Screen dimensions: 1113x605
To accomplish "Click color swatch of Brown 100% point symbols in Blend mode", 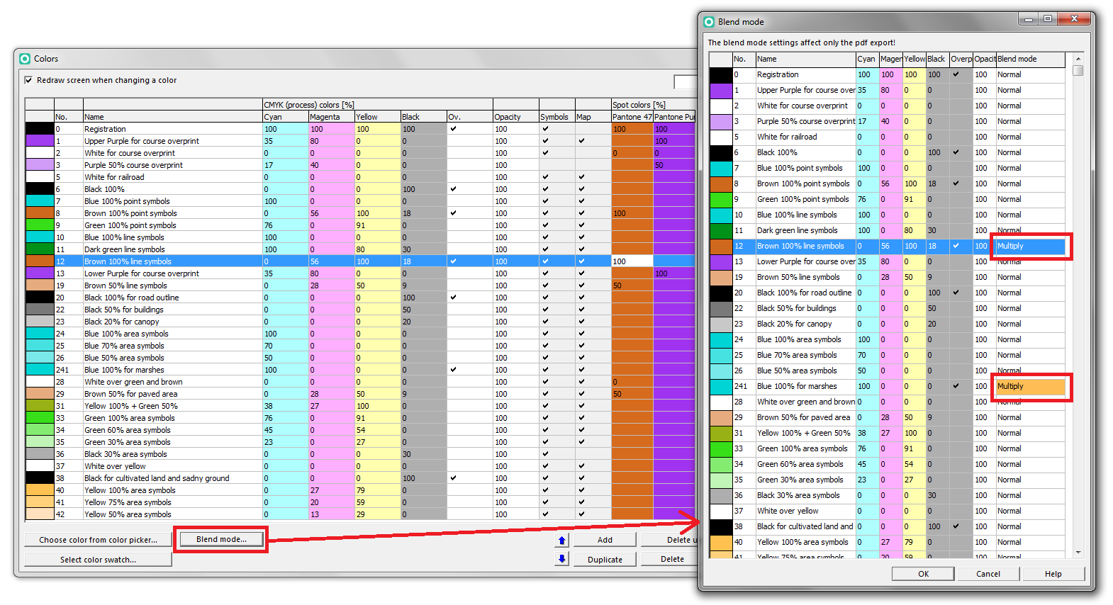I will (721, 183).
